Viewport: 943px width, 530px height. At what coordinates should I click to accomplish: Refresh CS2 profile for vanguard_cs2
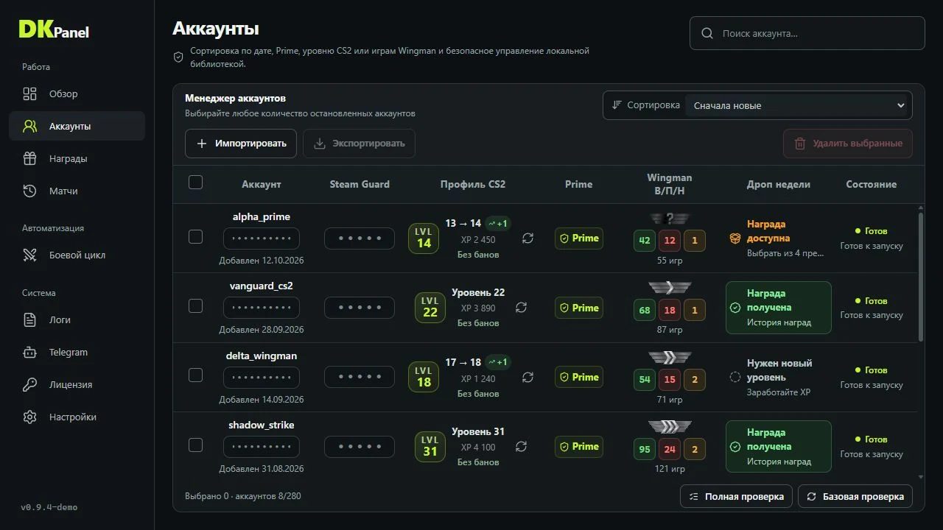point(521,308)
